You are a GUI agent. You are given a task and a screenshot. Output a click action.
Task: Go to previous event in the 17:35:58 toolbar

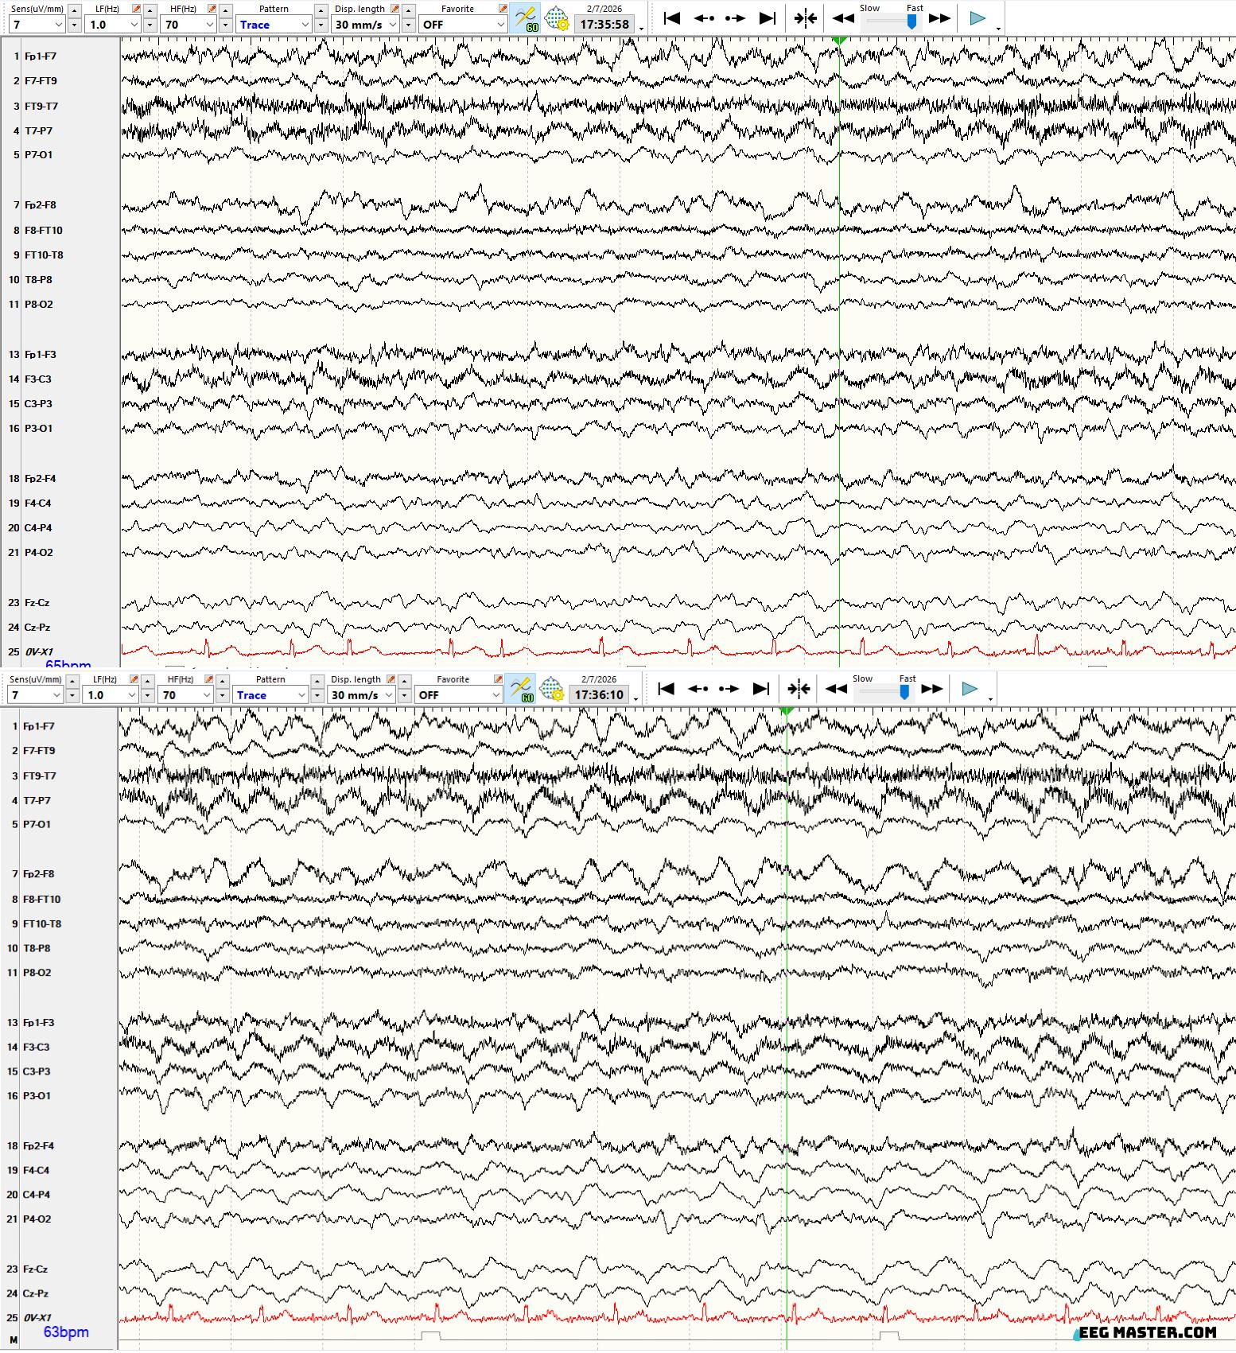click(704, 18)
